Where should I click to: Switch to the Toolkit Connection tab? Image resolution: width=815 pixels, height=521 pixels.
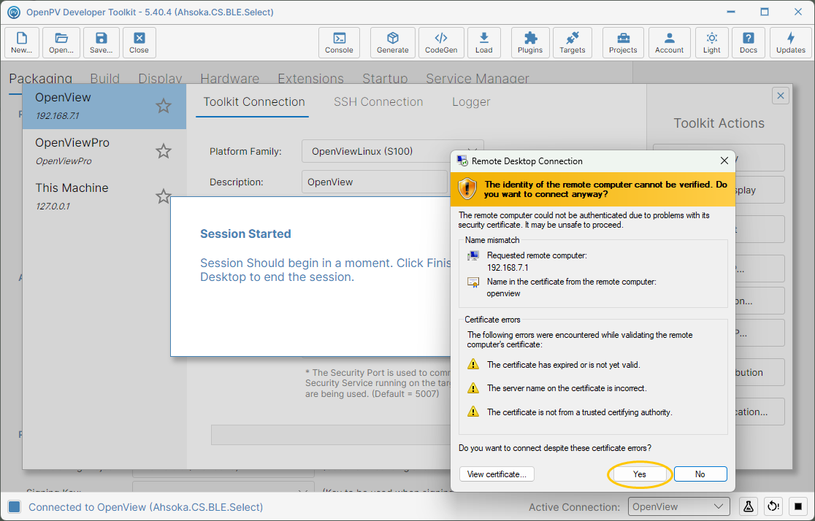point(253,102)
